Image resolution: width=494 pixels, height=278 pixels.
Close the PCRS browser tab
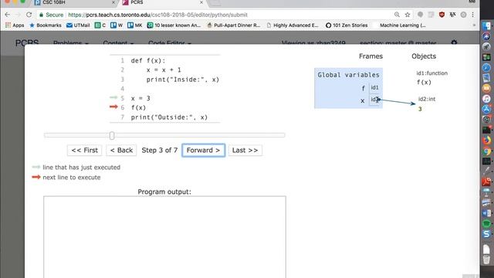(201, 2)
